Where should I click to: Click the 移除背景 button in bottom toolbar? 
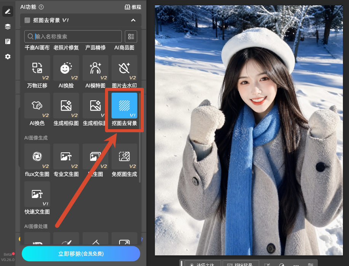pyautogui.click(x=241, y=263)
